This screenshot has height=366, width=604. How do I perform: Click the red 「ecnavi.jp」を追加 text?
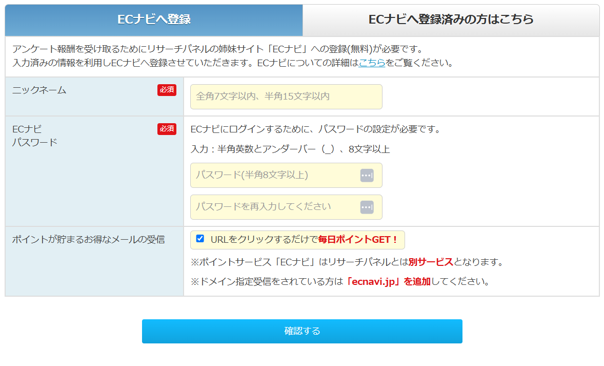(388, 282)
